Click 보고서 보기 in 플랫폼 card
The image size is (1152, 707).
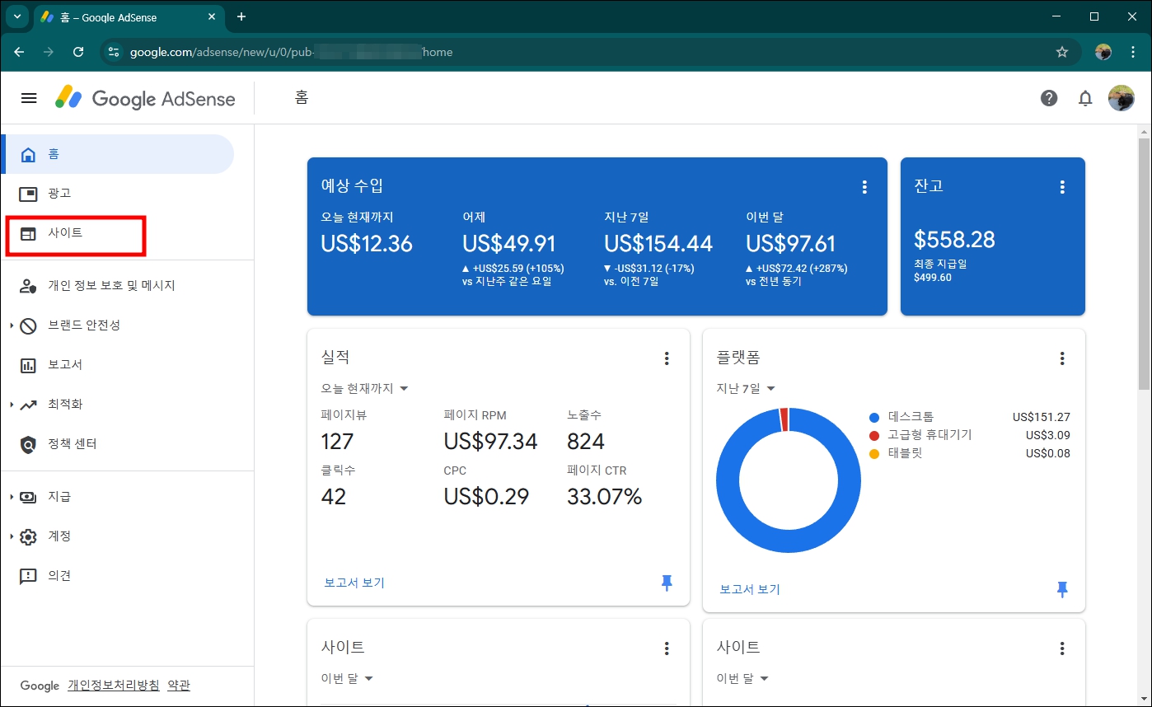pyautogui.click(x=750, y=589)
